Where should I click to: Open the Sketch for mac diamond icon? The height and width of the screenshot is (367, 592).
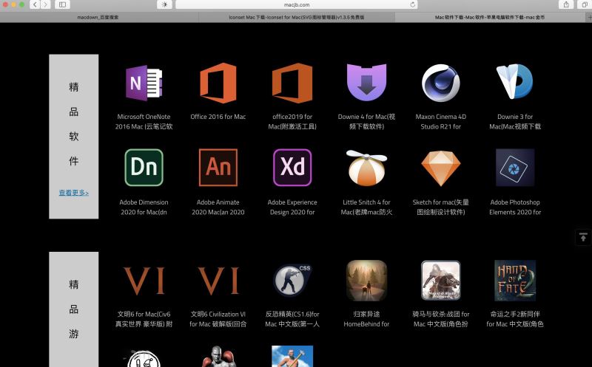pos(440,168)
